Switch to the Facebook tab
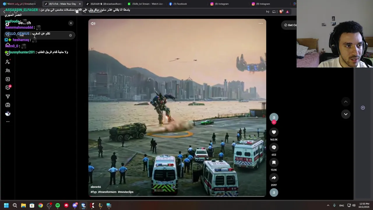The width and height of the screenshot is (373, 210). [187, 4]
